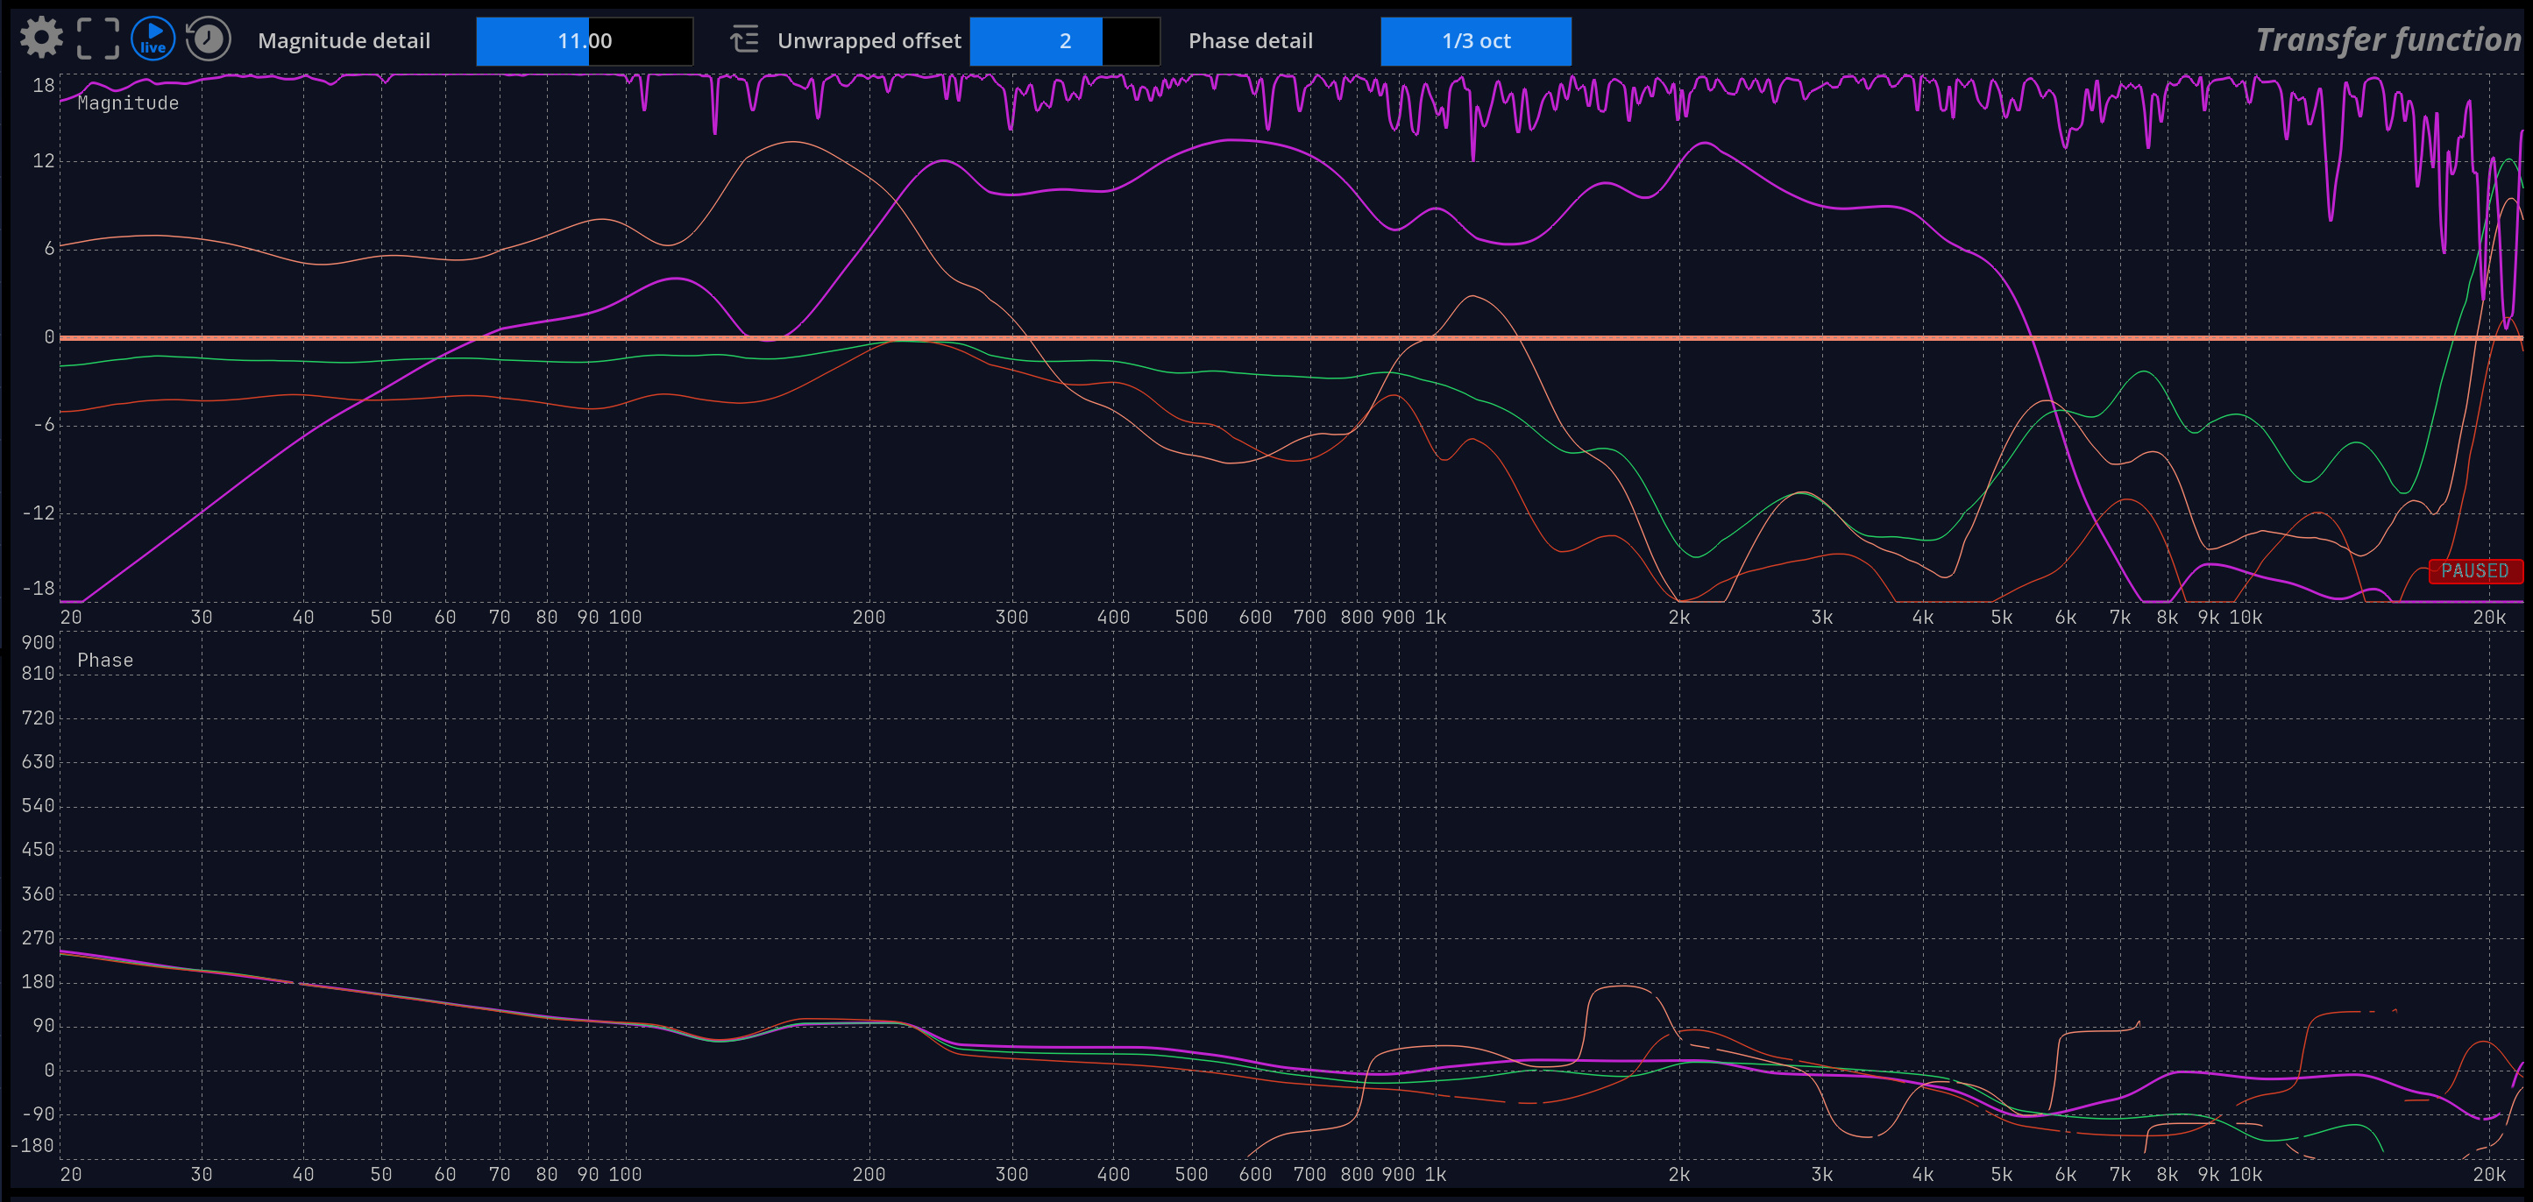The width and height of the screenshot is (2533, 1202).
Task: Click the Phase detail label
Action: point(1251,41)
